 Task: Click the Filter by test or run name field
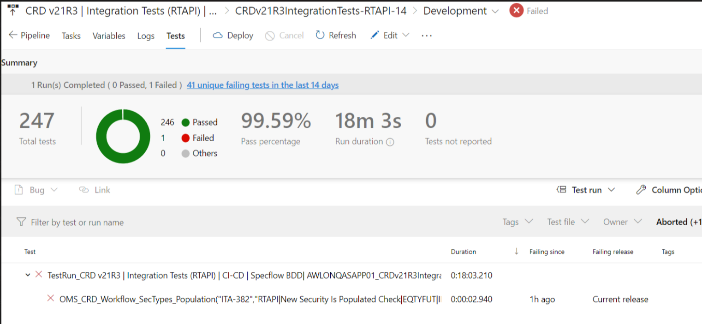point(77,222)
